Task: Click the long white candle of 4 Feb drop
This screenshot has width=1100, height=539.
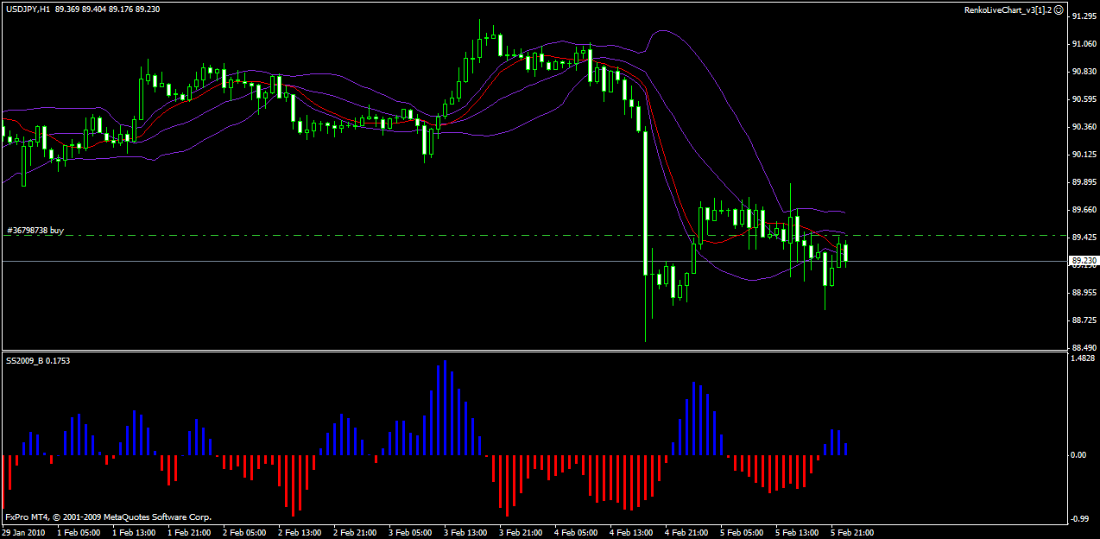Action: point(645,202)
